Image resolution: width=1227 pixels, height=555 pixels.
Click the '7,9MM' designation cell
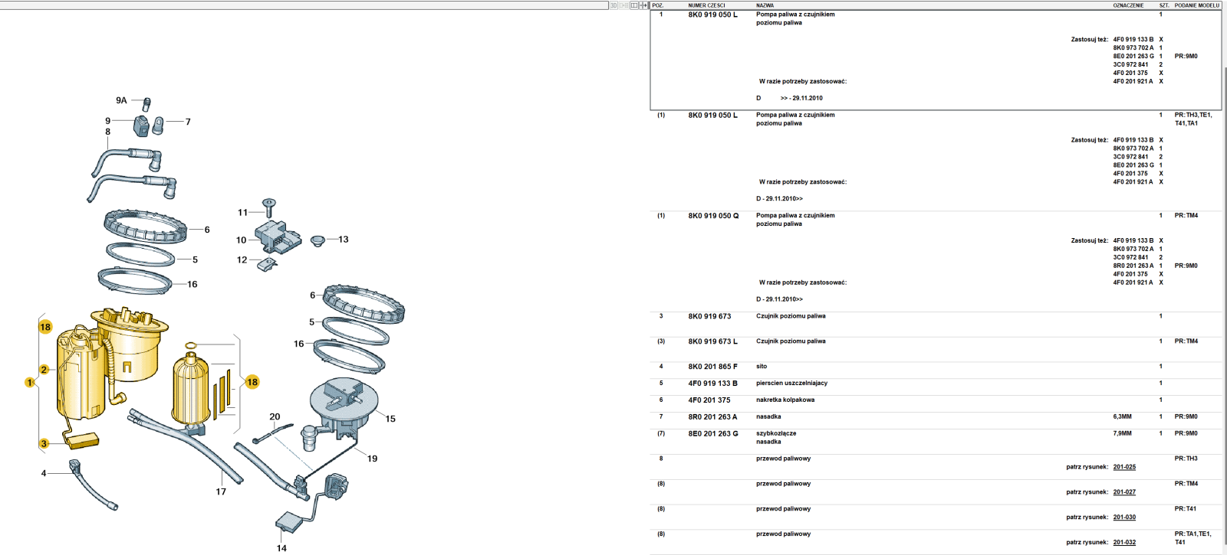tap(1122, 434)
